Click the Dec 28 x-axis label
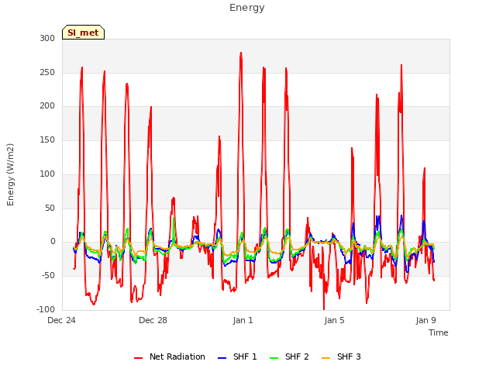The image size is (496, 372). (153, 320)
